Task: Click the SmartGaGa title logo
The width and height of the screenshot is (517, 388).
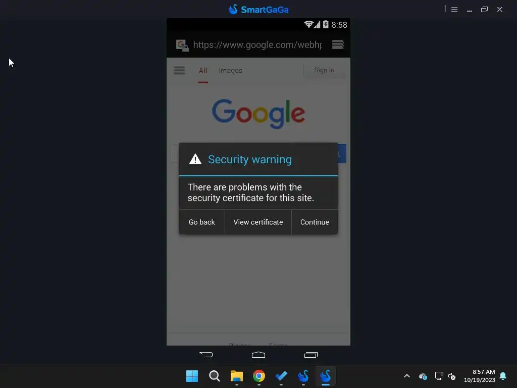Action: 258,9
